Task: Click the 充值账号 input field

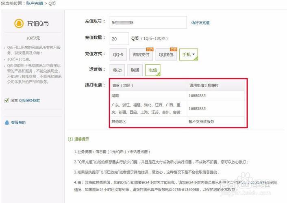Action: pyautogui.click(x=148, y=22)
